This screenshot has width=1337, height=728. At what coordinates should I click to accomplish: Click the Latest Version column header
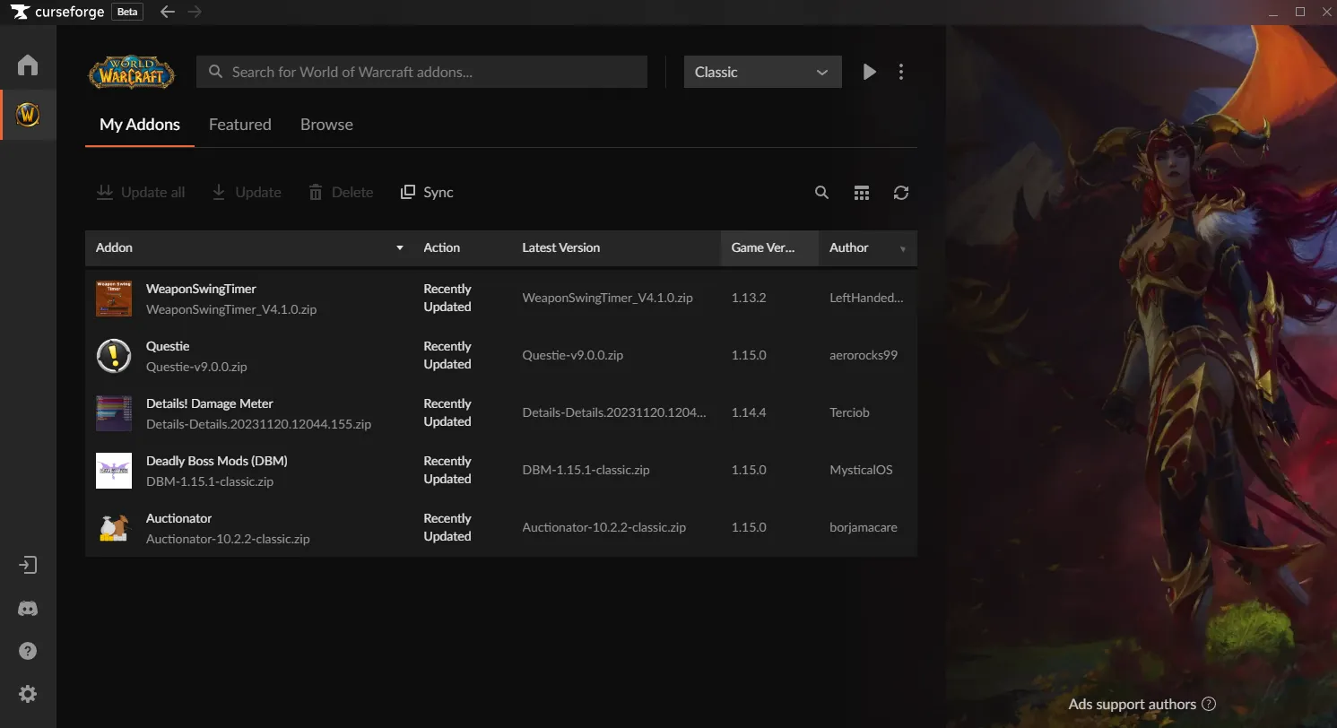coord(561,247)
